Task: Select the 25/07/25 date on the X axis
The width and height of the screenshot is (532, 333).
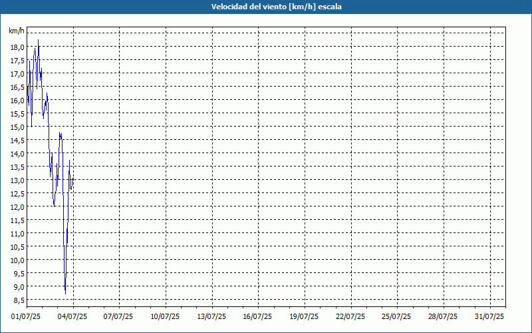Action: click(x=396, y=317)
